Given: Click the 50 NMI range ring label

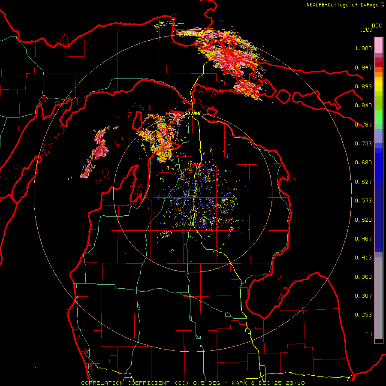Looking at the screenshot, I should click(x=193, y=113).
